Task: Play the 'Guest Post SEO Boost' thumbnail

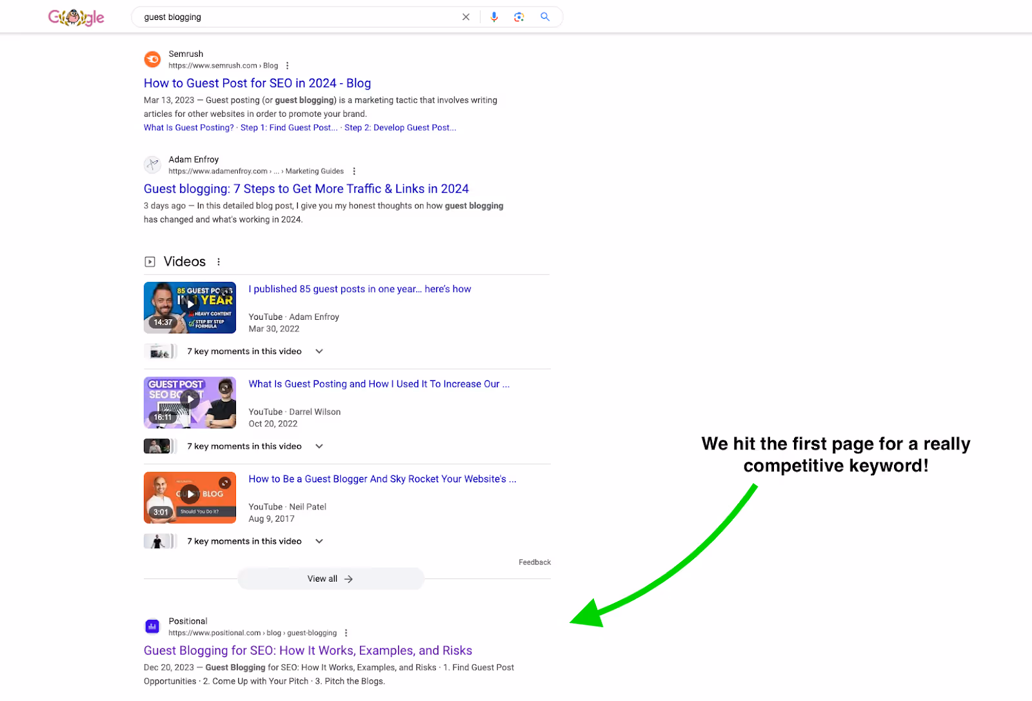Action: coord(190,402)
